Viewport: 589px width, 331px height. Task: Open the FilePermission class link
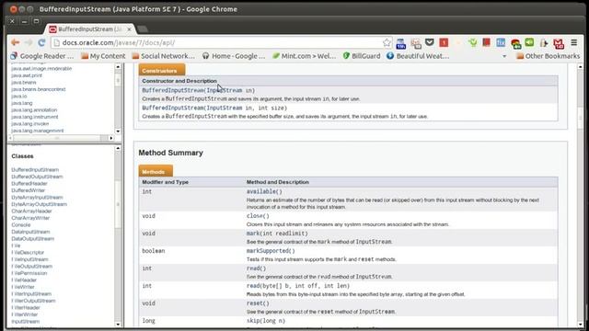(29, 273)
